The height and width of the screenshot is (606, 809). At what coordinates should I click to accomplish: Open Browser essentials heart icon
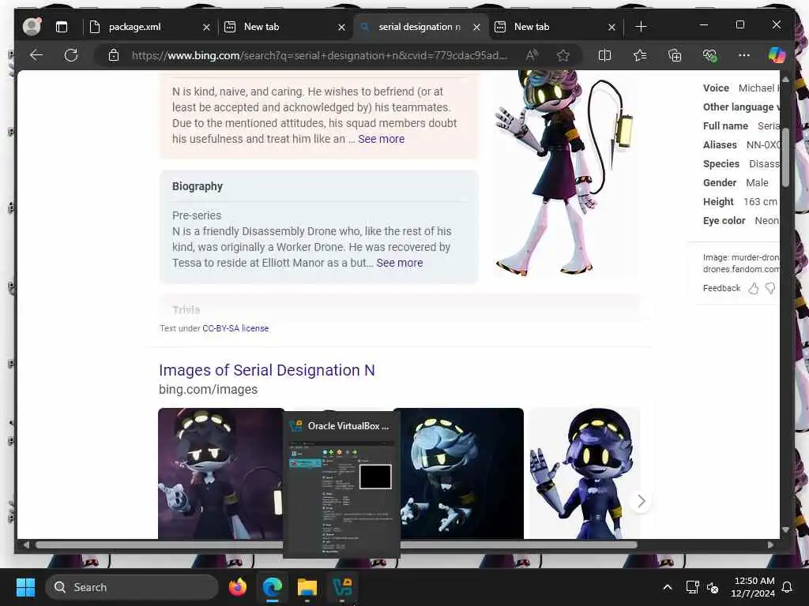coord(709,55)
